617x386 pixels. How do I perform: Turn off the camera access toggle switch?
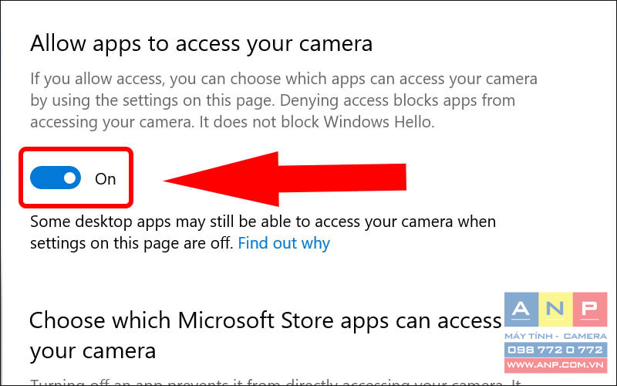56,178
